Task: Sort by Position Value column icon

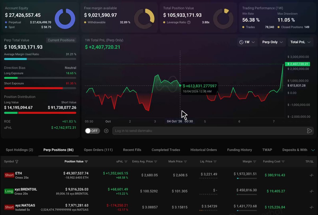Action: click(x=86, y=162)
